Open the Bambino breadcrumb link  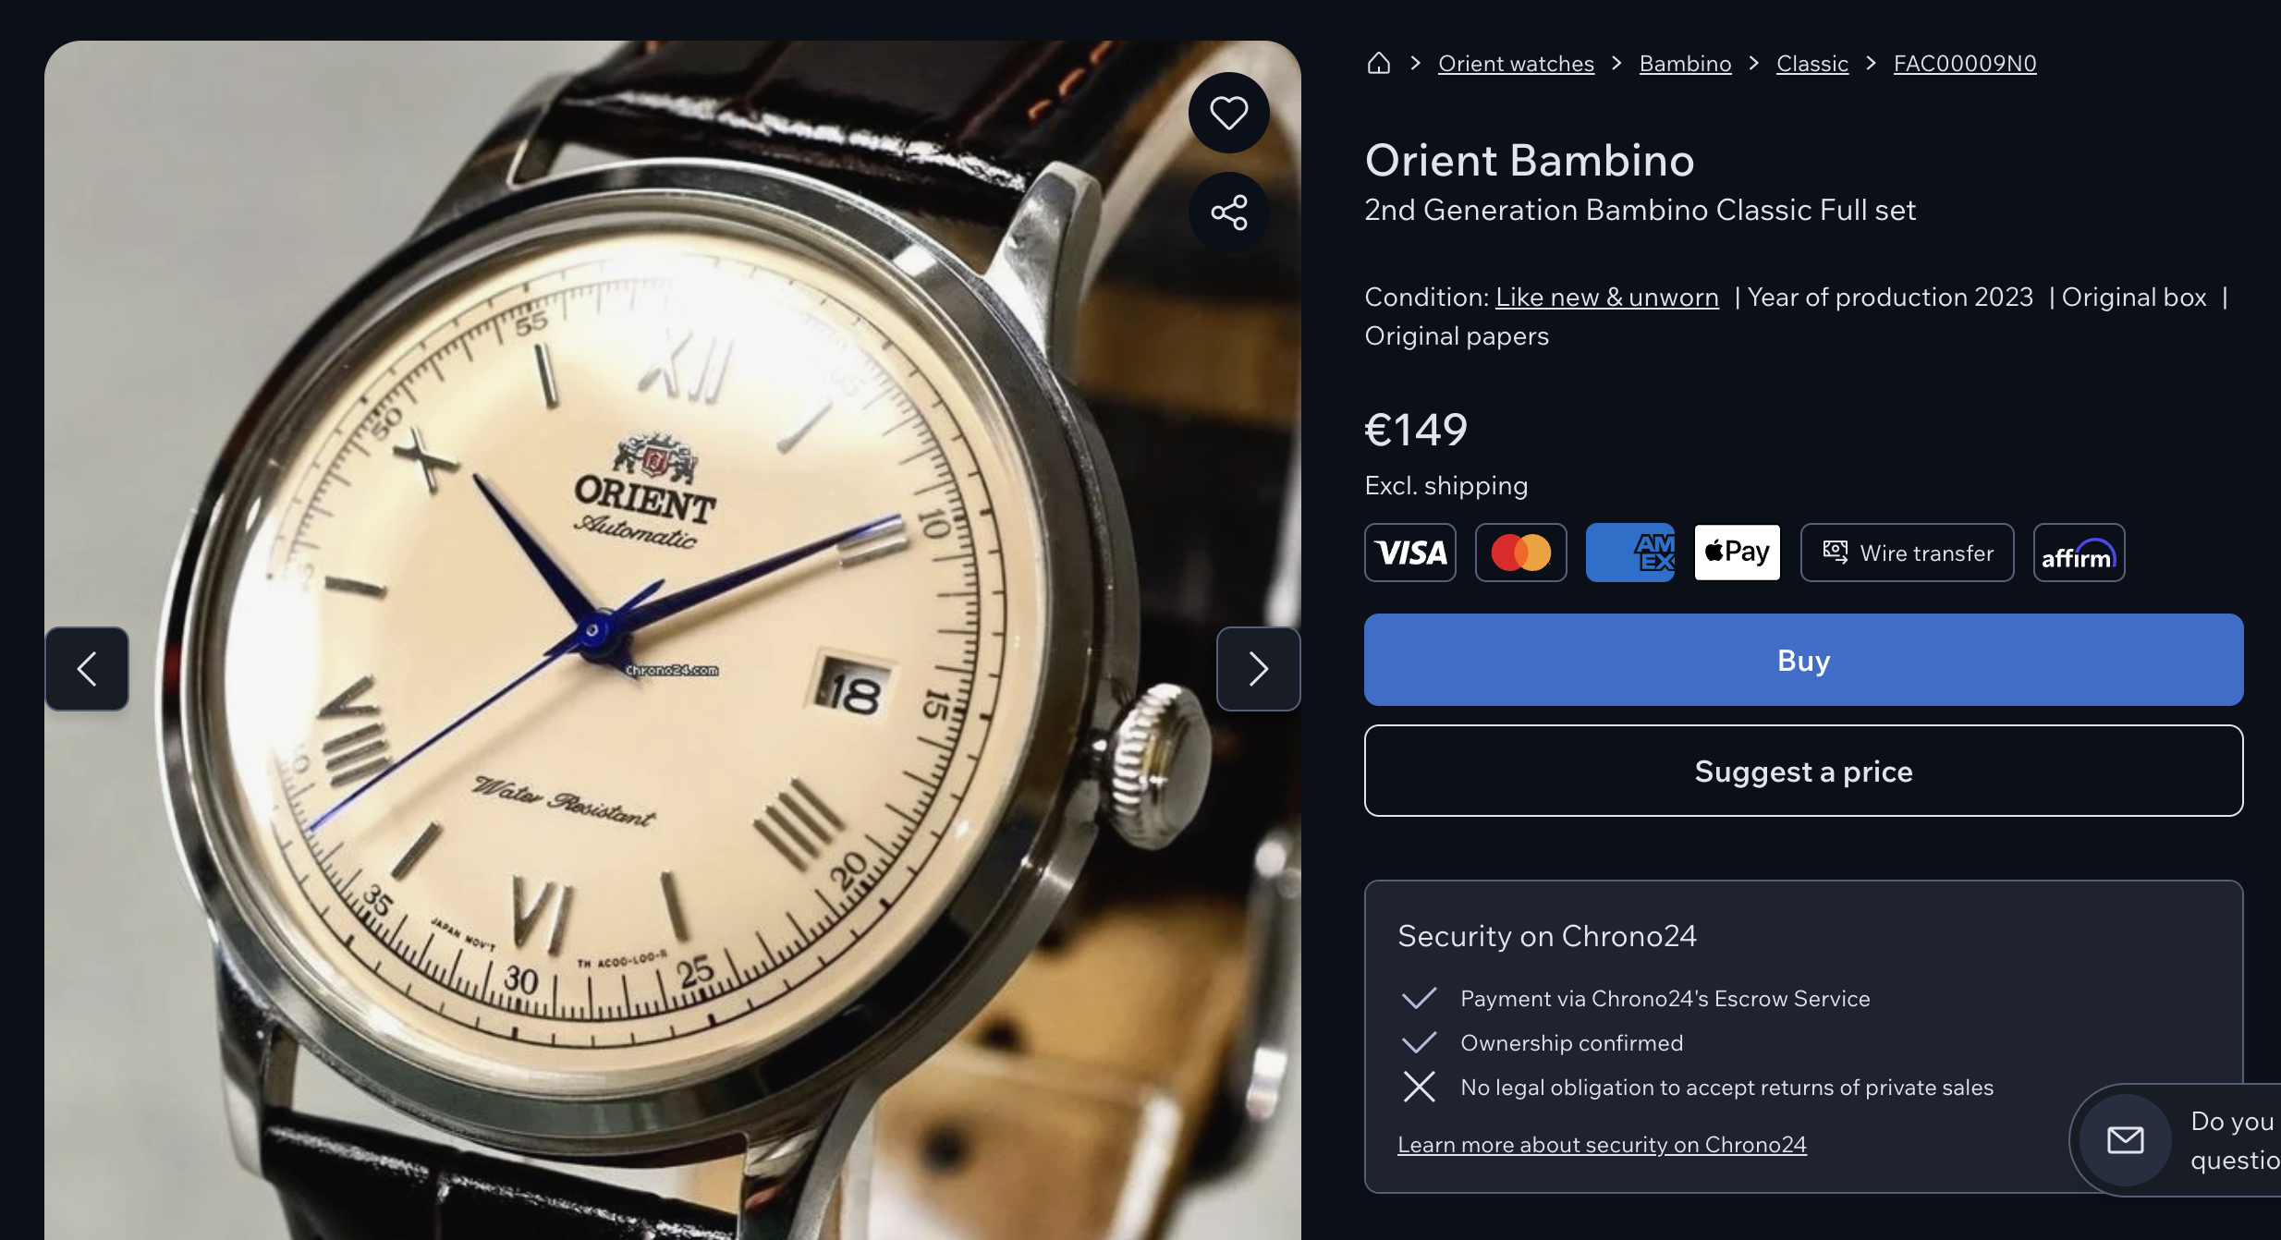coord(1685,63)
